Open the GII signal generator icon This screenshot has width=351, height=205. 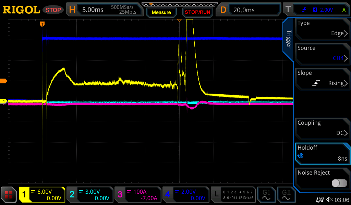[286, 195]
